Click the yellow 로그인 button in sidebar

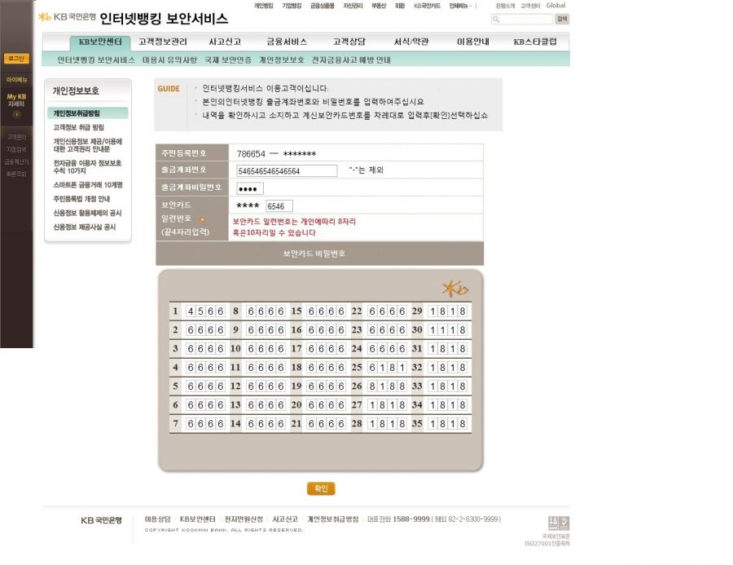click(x=16, y=59)
